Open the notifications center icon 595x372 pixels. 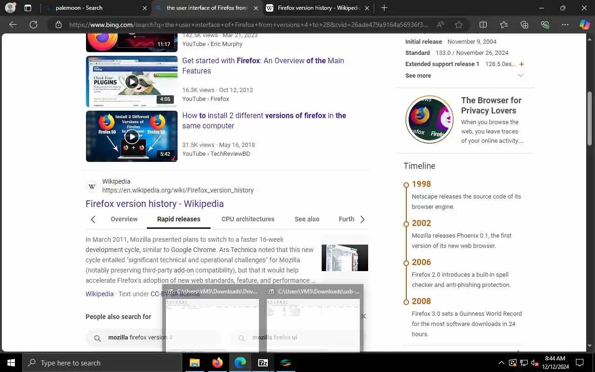coord(580,363)
